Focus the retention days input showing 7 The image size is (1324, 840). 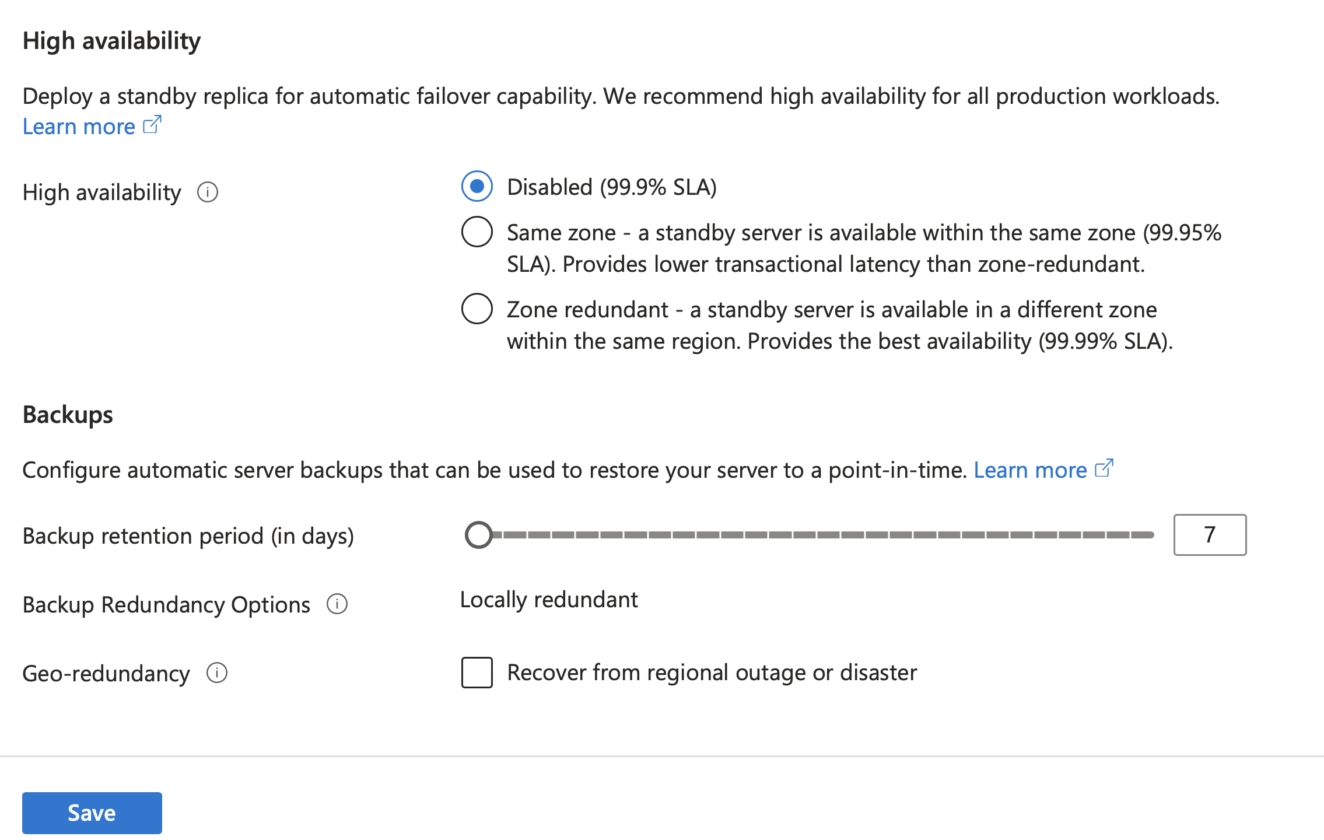(x=1210, y=535)
